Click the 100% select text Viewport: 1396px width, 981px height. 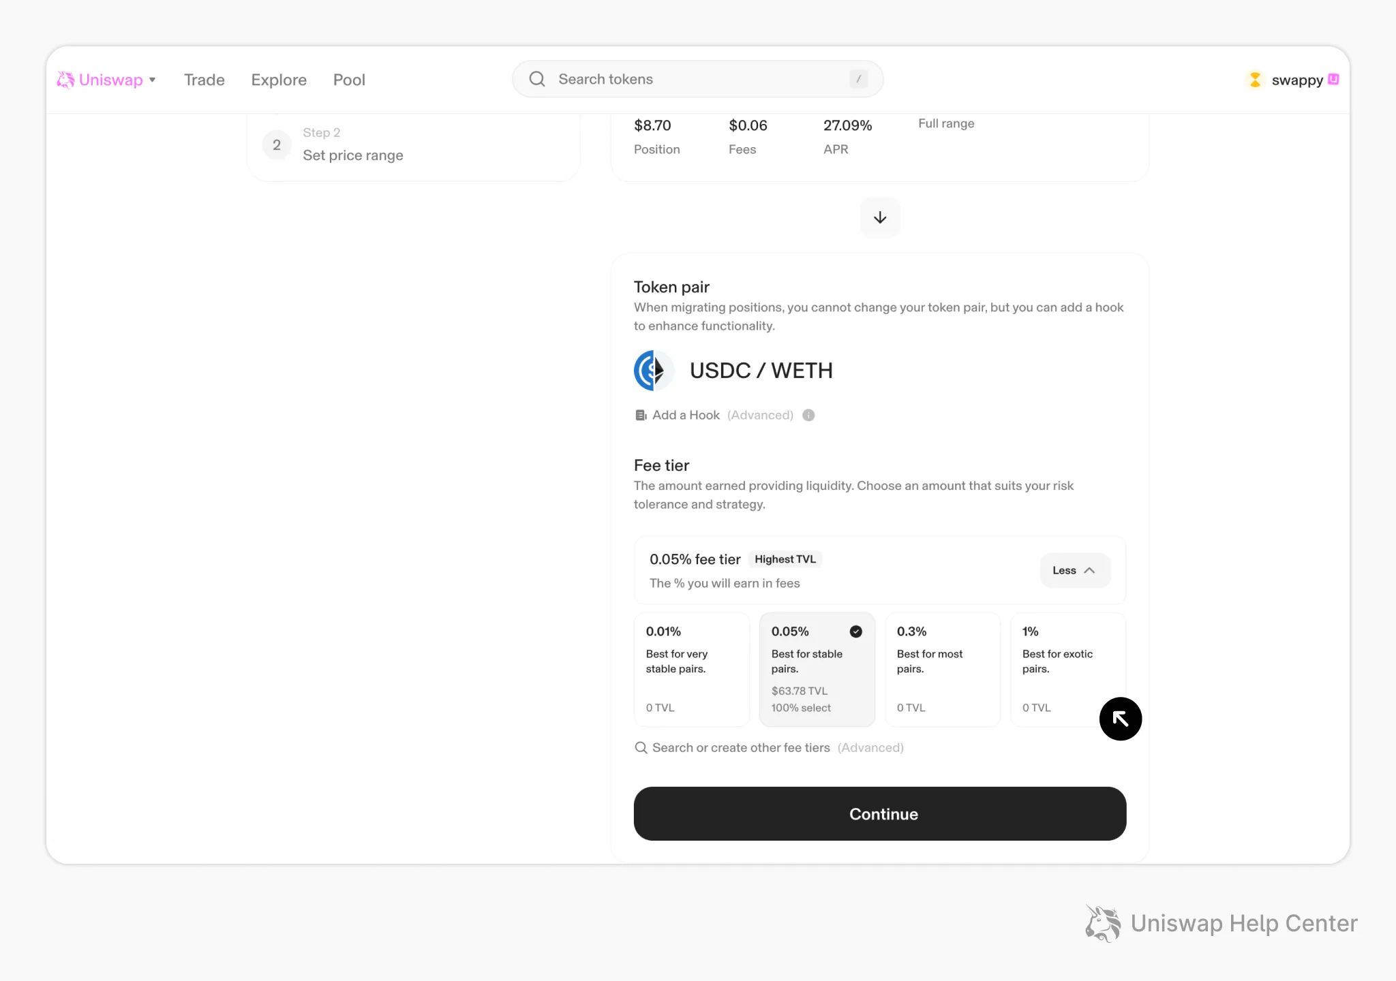[801, 708]
